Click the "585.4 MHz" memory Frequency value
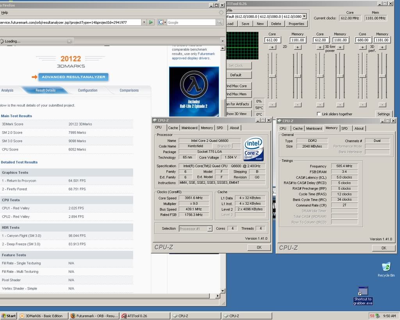The width and height of the screenshot is (400, 320). pyautogui.click(x=344, y=166)
